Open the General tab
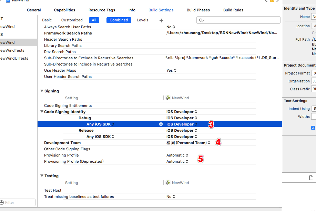Screen dimensions: 316x211 34,10
